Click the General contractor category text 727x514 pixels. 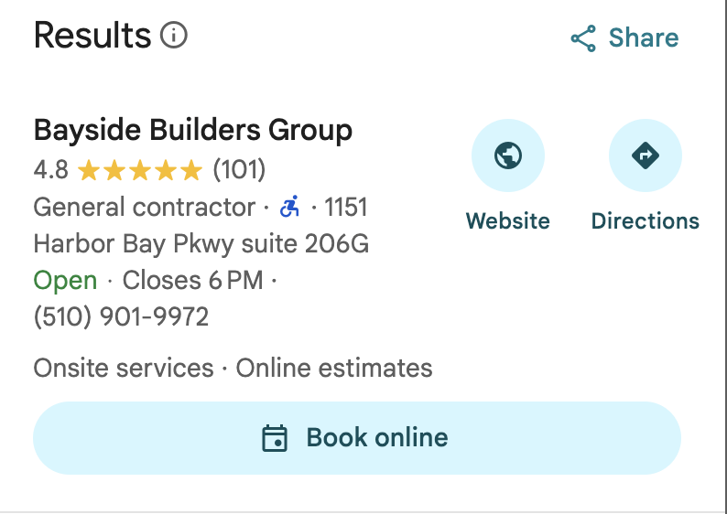[x=144, y=208]
